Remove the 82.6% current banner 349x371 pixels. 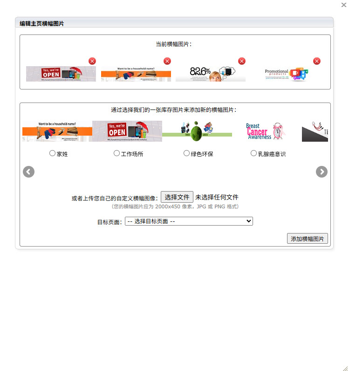tap(242, 61)
